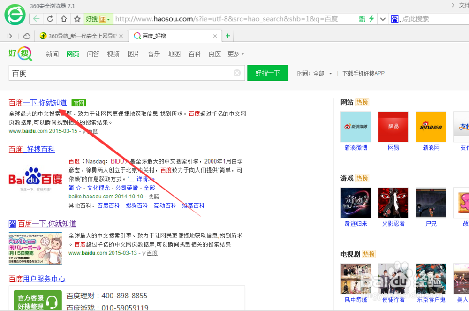
Task: Close the 360导航 tab
Action: pyautogui.click(x=121, y=36)
